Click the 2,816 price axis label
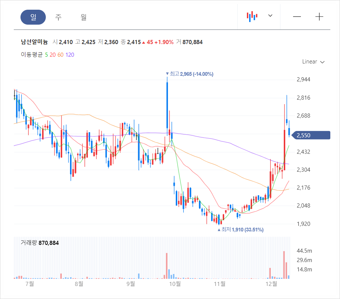This screenshot has height=299, width=340. coord(304,98)
